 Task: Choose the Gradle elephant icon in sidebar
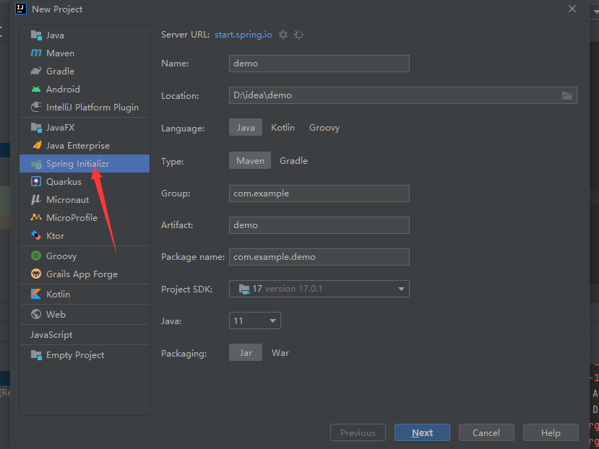tap(36, 71)
